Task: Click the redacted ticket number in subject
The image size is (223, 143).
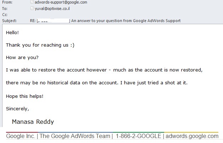Action: click(53, 21)
